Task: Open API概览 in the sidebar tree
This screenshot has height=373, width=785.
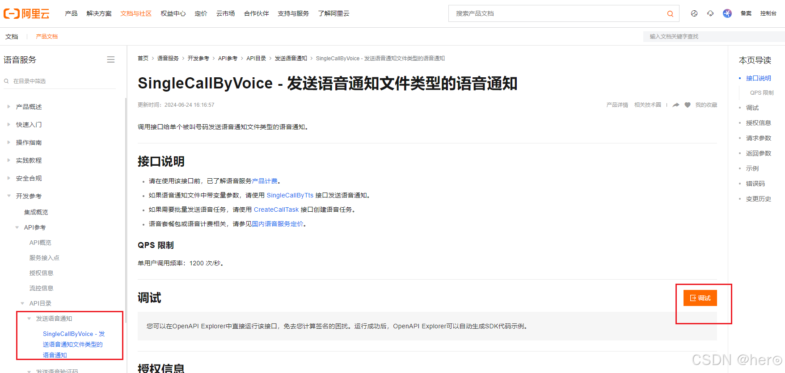Action: click(40, 243)
